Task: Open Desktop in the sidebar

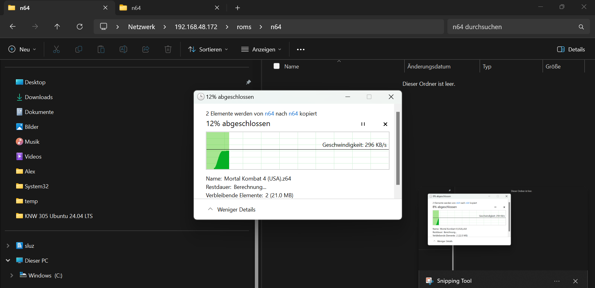Action: (x=30, y=82)
